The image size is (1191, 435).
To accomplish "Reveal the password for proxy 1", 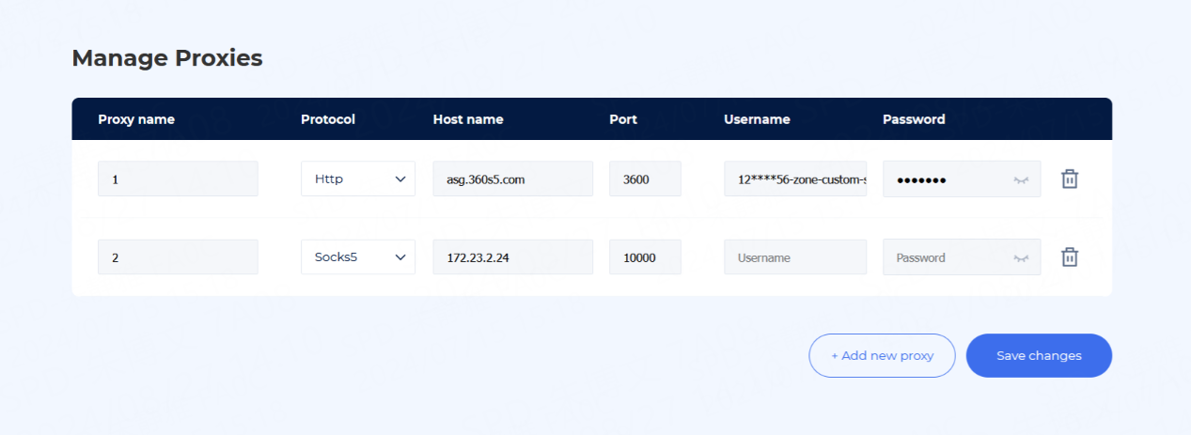I will click(x=1021, y=179).
